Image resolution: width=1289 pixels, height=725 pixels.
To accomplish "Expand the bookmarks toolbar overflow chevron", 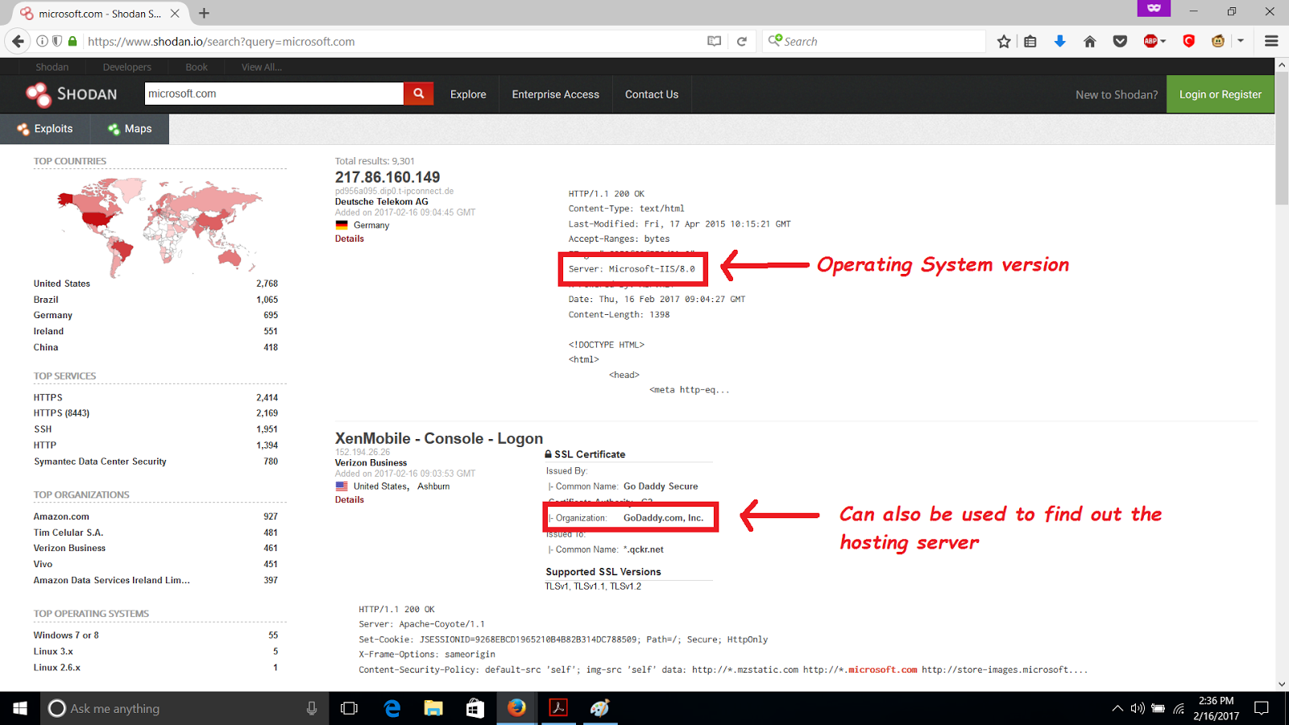I will [1241, 41].
